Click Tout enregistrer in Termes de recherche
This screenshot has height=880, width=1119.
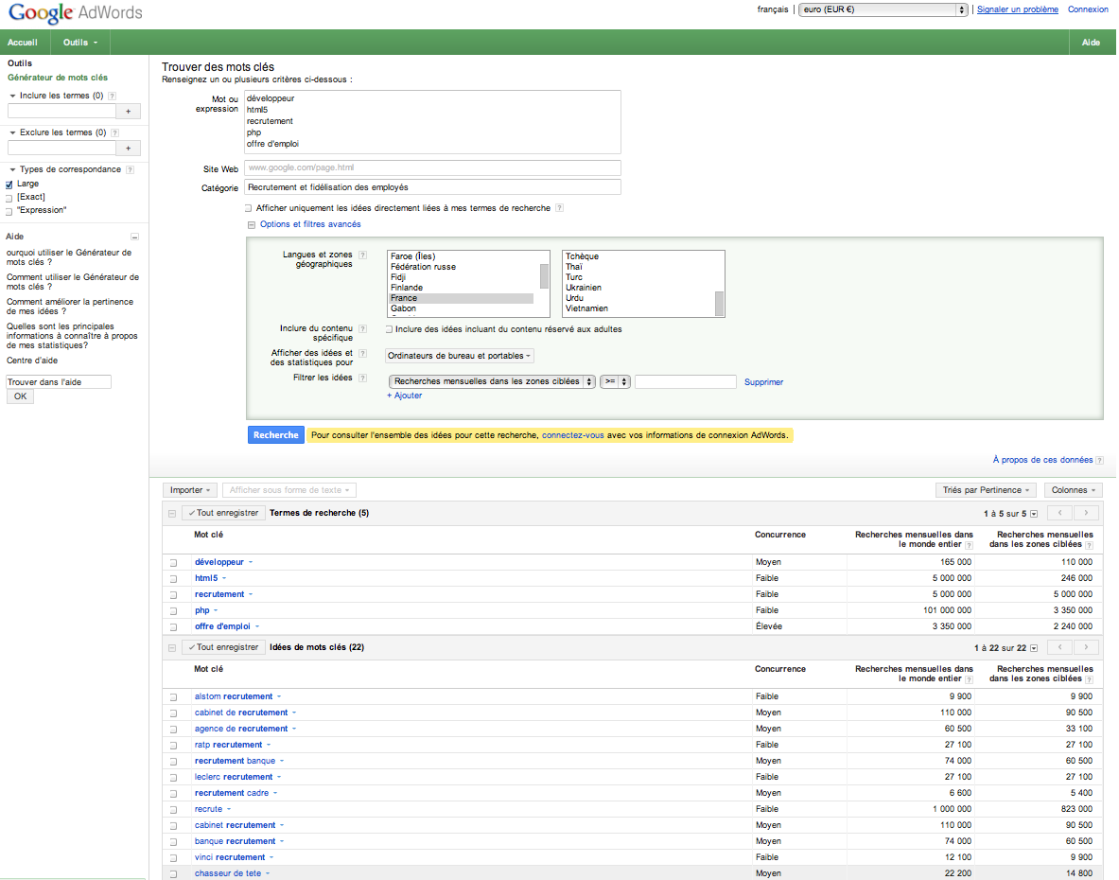223,513
